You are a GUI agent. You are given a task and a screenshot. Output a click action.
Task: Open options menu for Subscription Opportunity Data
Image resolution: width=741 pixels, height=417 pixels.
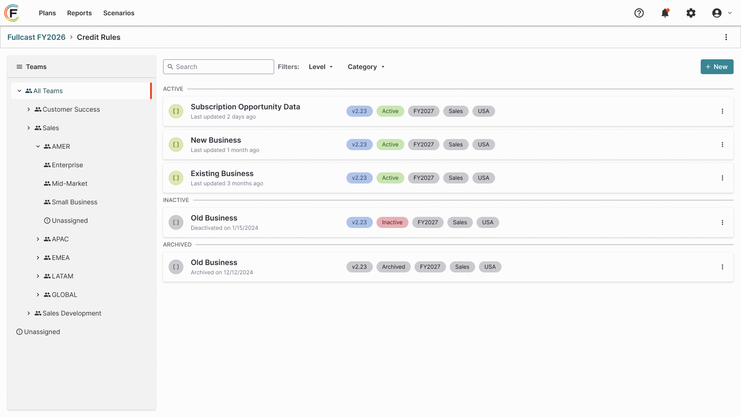[x=722, y=111]
